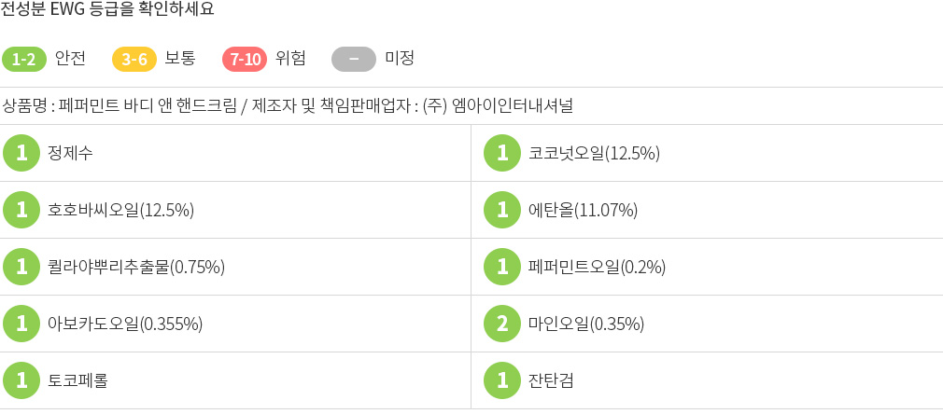The width and height of the screenshot is (943, 414).
Task: Select the 퀼라야뿌리추출물(0.75%) ingredient
Action: coord(136,267)
